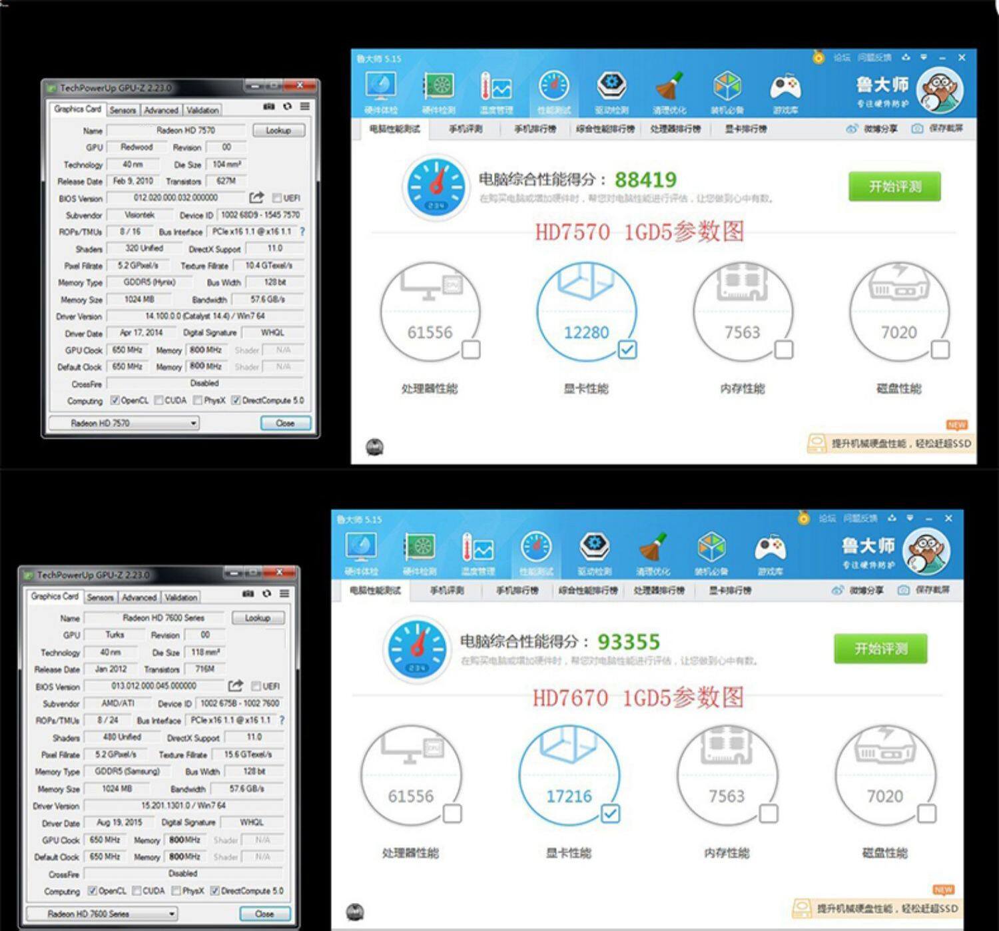Open Validation tab in Radeon HD 7570 GPU-Z

[202, 110]
